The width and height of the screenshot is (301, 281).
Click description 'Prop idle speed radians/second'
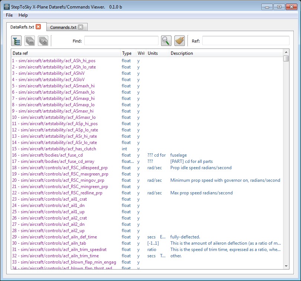[x=201, y=168]
